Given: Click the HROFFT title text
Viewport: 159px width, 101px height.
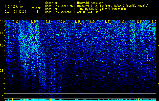Looking at the screenshot, I should click(x=26, y=2).
